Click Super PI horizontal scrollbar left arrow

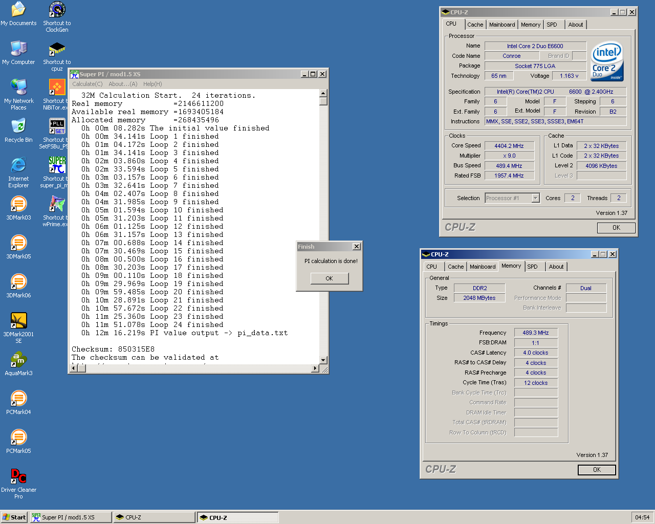[73, 368]
